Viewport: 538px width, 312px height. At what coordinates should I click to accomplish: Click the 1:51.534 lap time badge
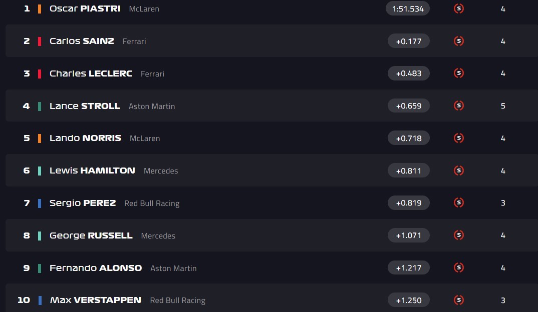pyautogui.click(x=407, y=8)
